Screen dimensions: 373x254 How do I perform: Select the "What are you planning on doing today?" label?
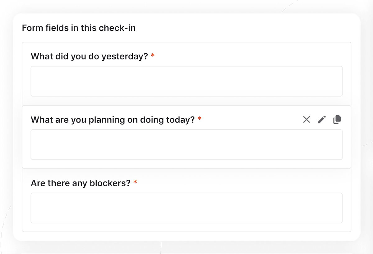click(113, 120)
